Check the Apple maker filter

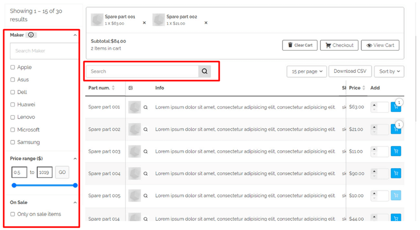[13, 68]
